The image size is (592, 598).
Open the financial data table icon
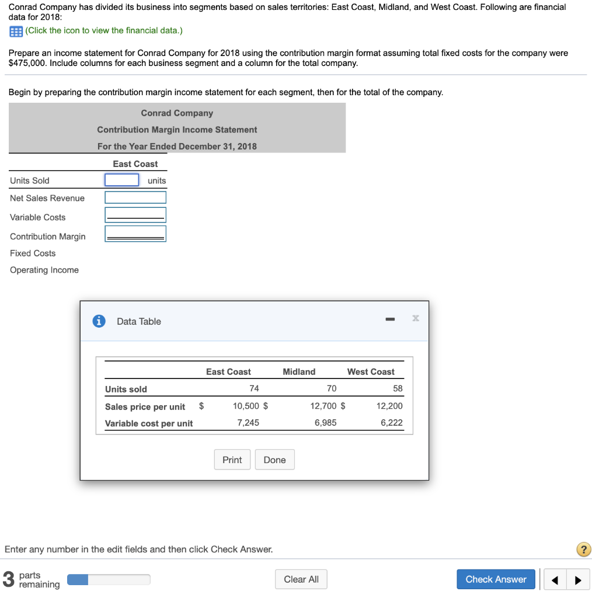[16, 32]
